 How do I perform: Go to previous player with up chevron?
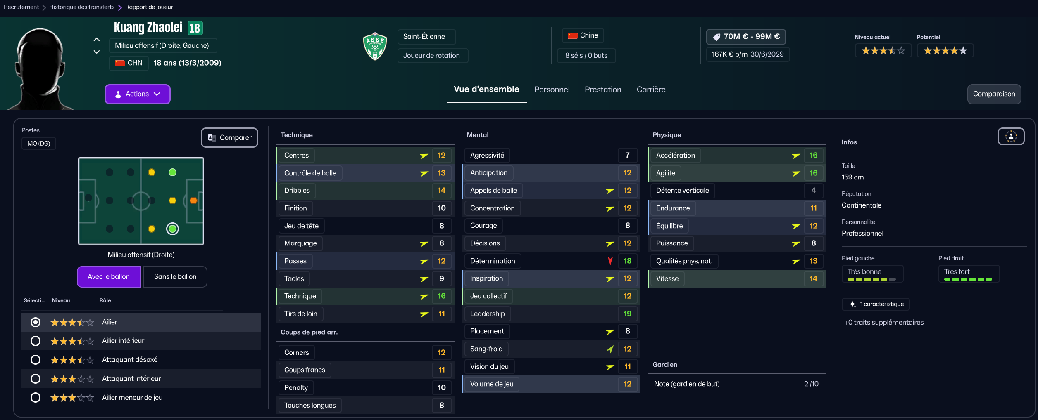click(97, 40)
